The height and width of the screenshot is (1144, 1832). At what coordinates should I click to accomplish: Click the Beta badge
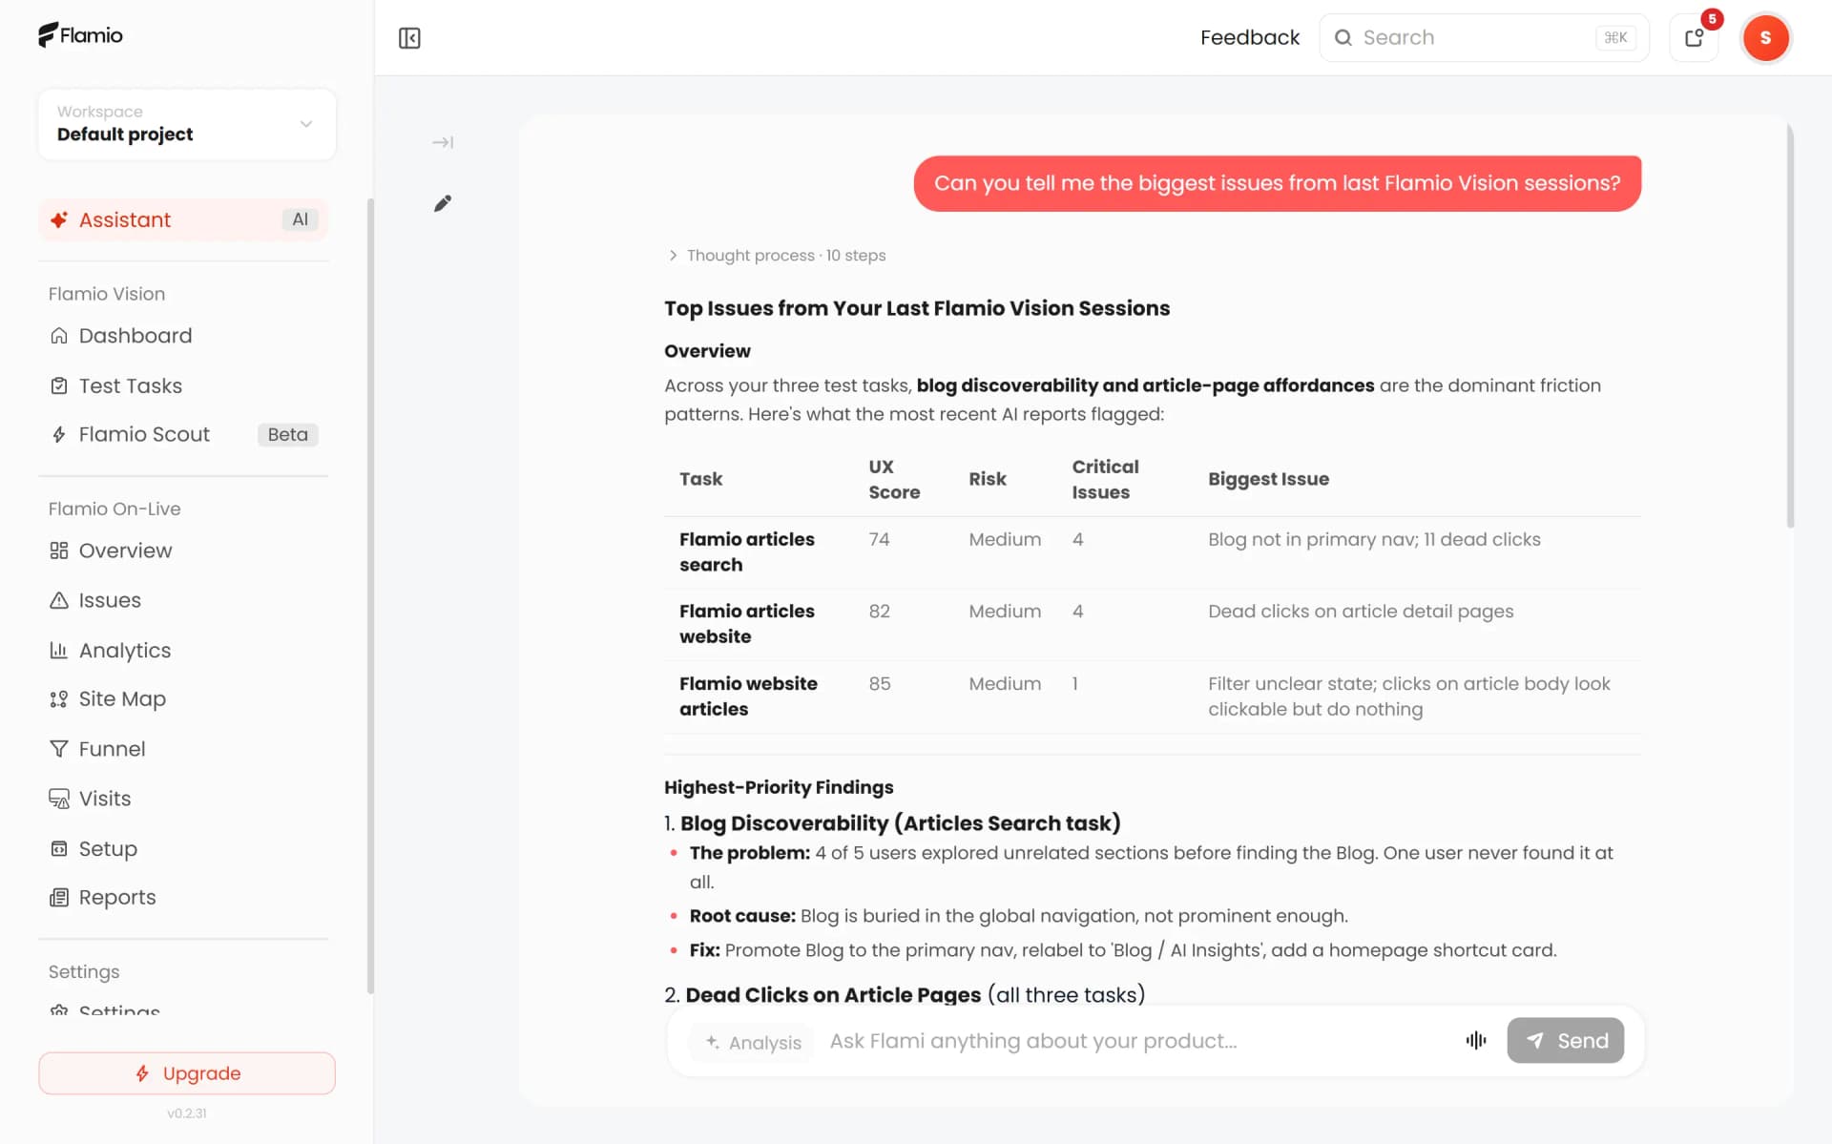(x=287, y=434)
